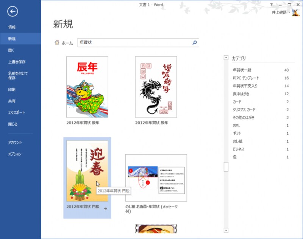Open the のし紙 お歳暮・年賀状 template

[156, 178]
